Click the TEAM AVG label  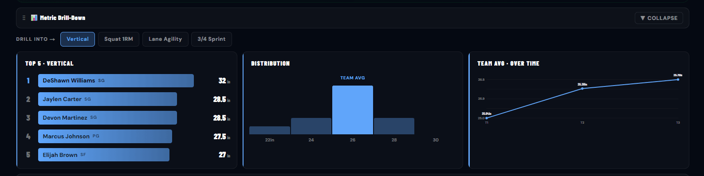click(x=353, y=78)
